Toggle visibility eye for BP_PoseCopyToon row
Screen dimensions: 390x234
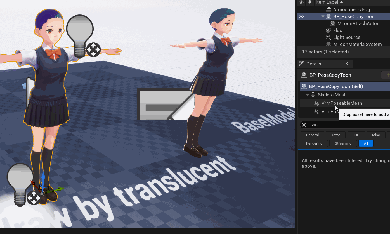click(x=301, y=17)
